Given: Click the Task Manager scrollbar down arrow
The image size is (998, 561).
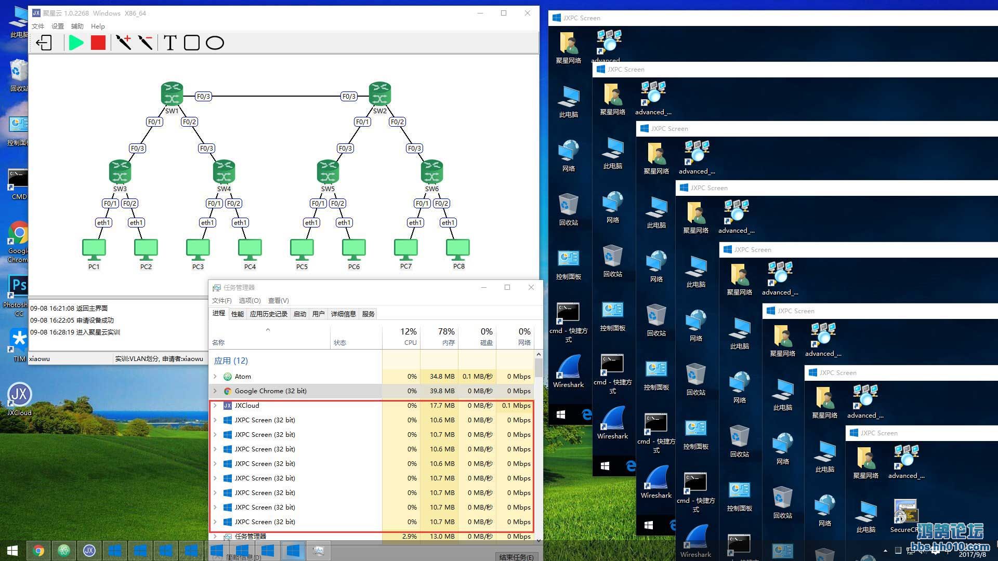Looking at the screenshot, I should [539, 540].
